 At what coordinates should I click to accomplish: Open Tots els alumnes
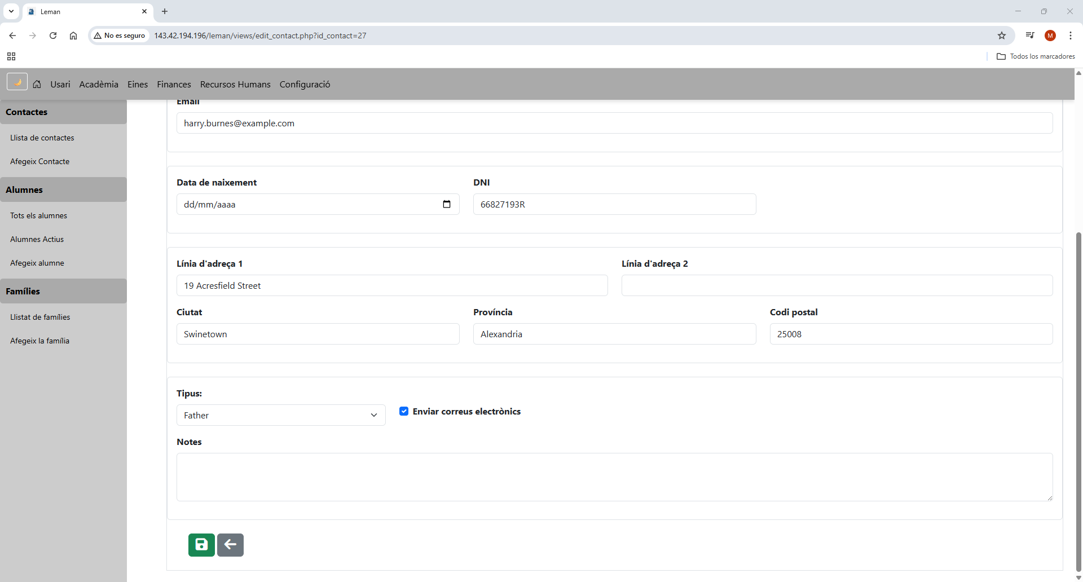click(38, 215)
